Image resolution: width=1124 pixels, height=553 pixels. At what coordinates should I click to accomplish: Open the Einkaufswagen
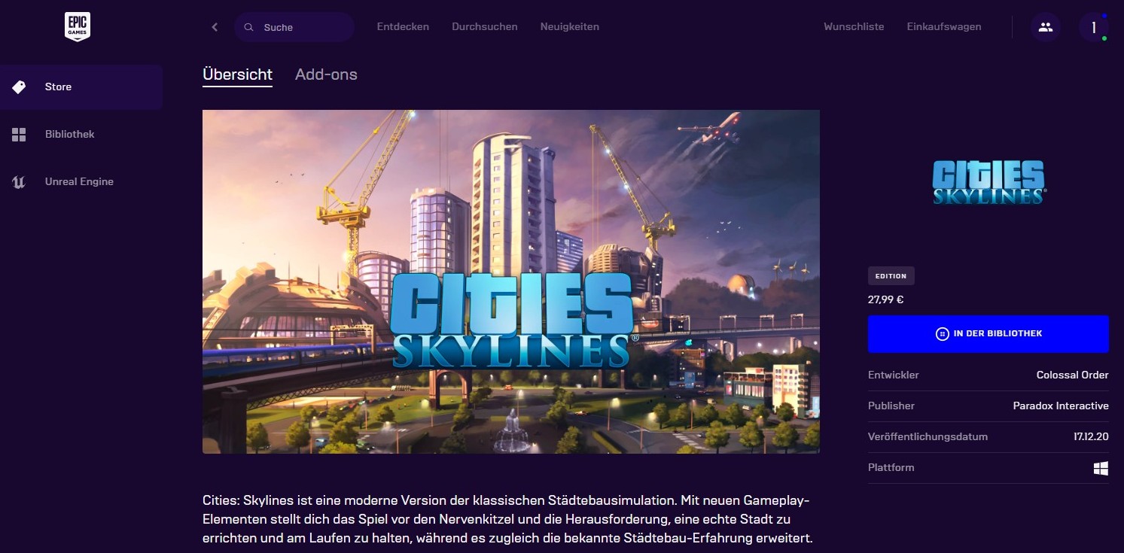pos(944,27)
